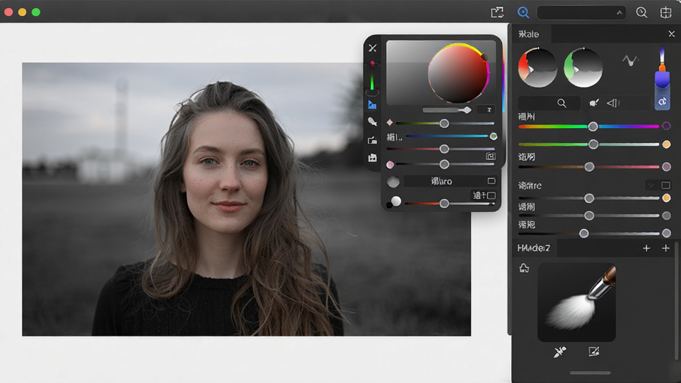Select the red-accented color wheel in the right panel

(x=537, y=68)
